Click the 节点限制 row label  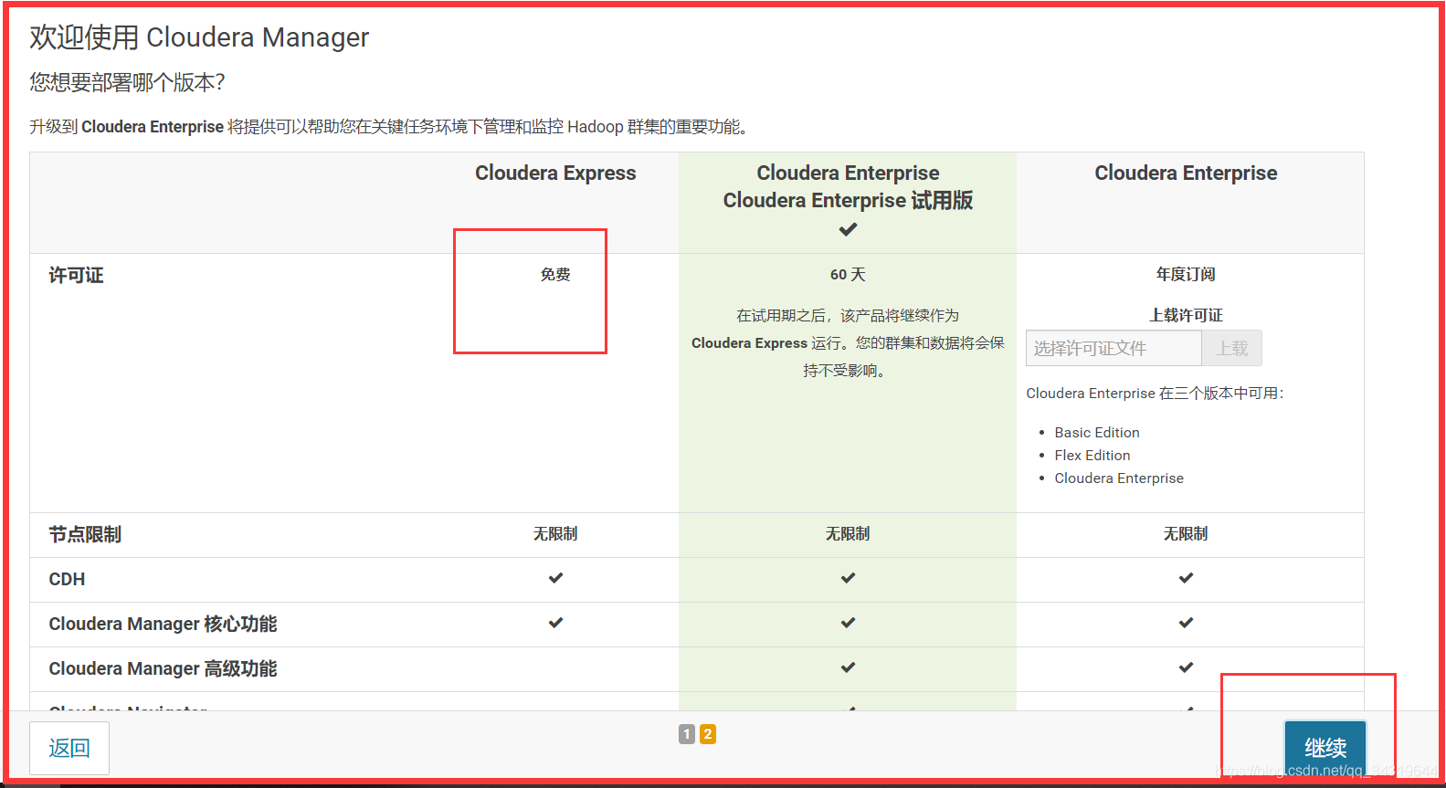[x=85, y=534]
